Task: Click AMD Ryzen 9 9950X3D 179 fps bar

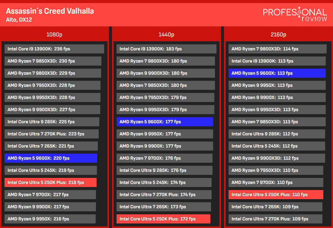Action: [x=165, y=109]
